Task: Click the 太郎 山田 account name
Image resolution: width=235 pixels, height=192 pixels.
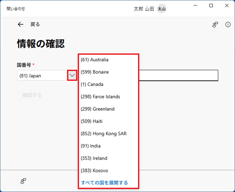Action: click(x=144, y=9)
